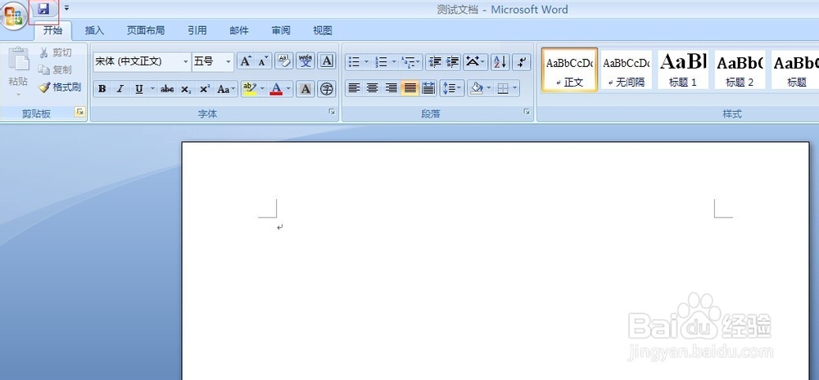Align text right
The width and height of the screenshot is (819, 380).
tap(391, 88)
